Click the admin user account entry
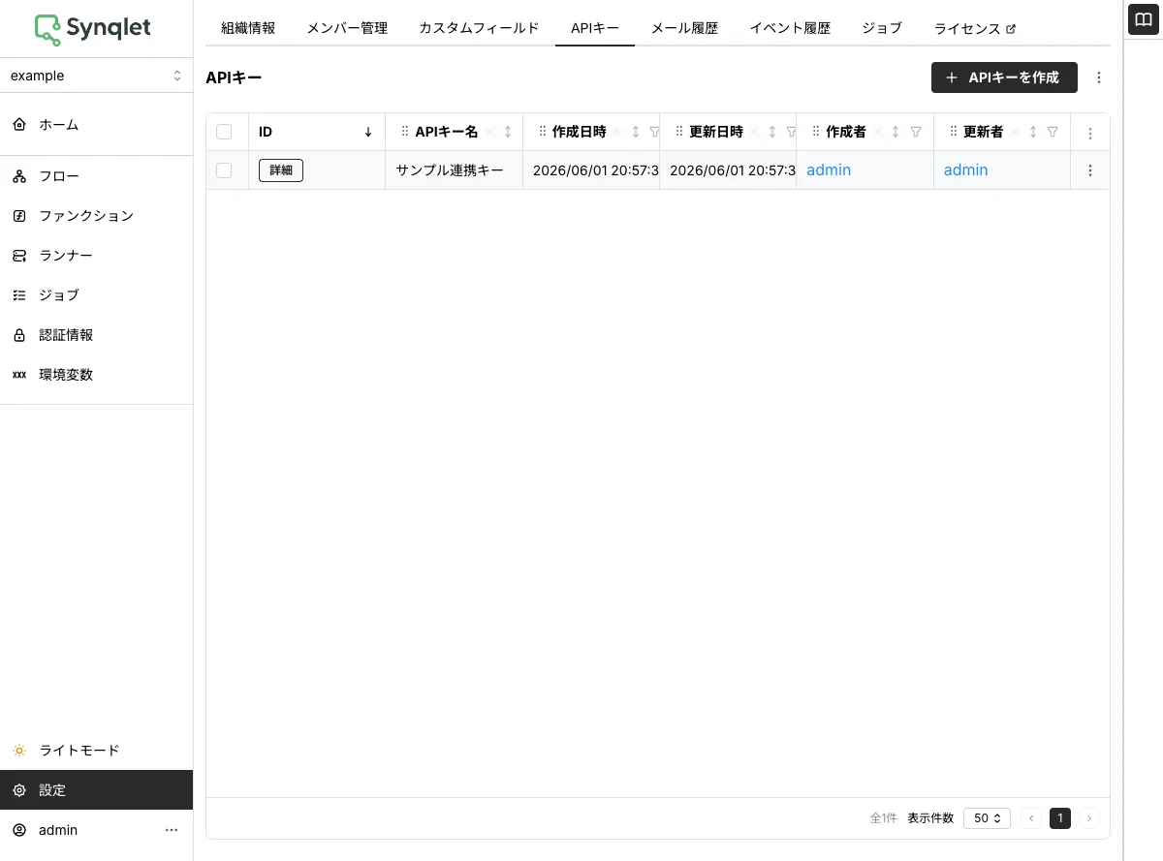The image size is (1163, 861). tap(58, 830)
